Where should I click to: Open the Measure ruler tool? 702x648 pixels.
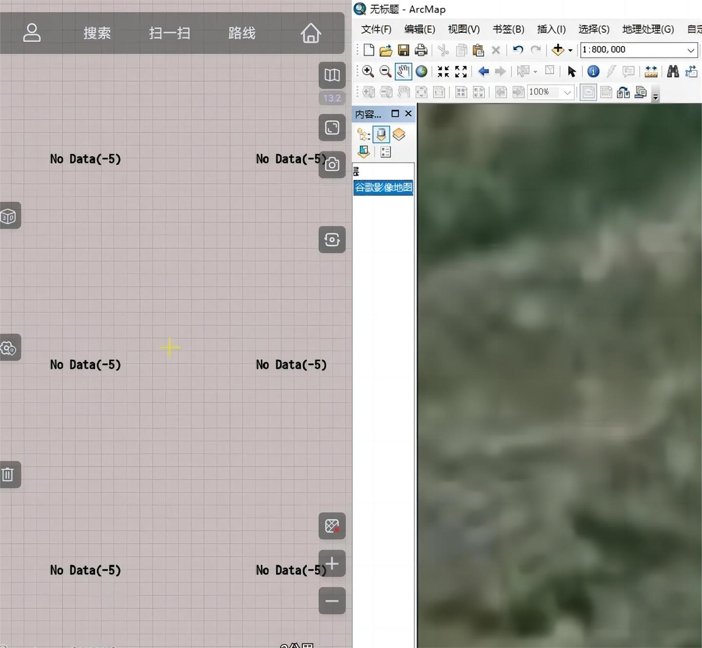pyautogui.click(x=651, y=72)
